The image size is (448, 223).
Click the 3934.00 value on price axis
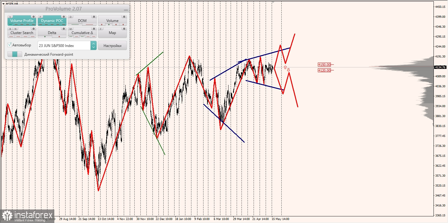[440, 106]
